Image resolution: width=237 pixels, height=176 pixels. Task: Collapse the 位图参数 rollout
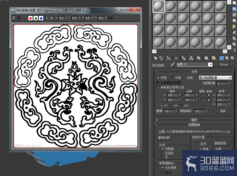tap(194, 125)
